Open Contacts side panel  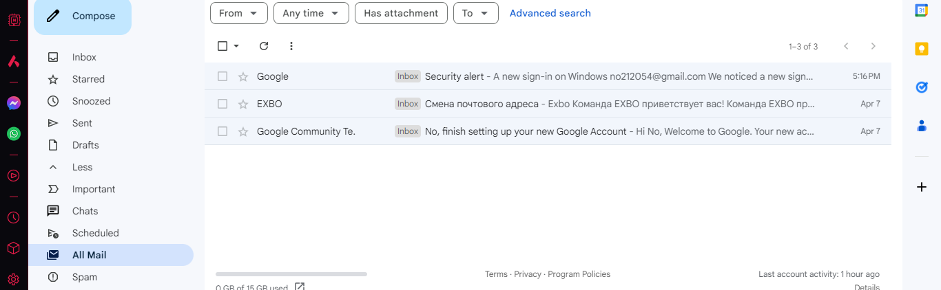pyautogui.click(x=921, y=126)
